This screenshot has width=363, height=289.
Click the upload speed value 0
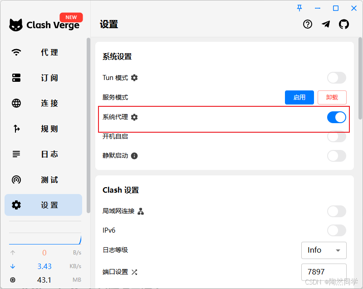pyautogui.click(x=44, y=253)
